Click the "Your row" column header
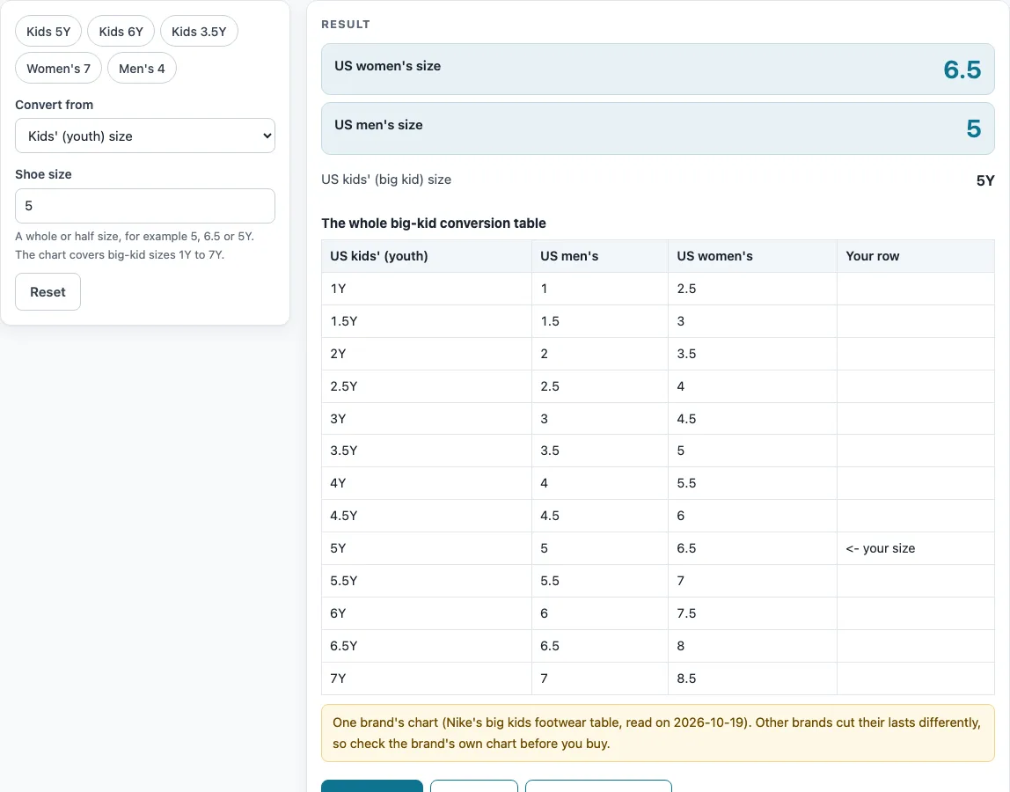Viewport: 1010px width, 792px height. 915,256
